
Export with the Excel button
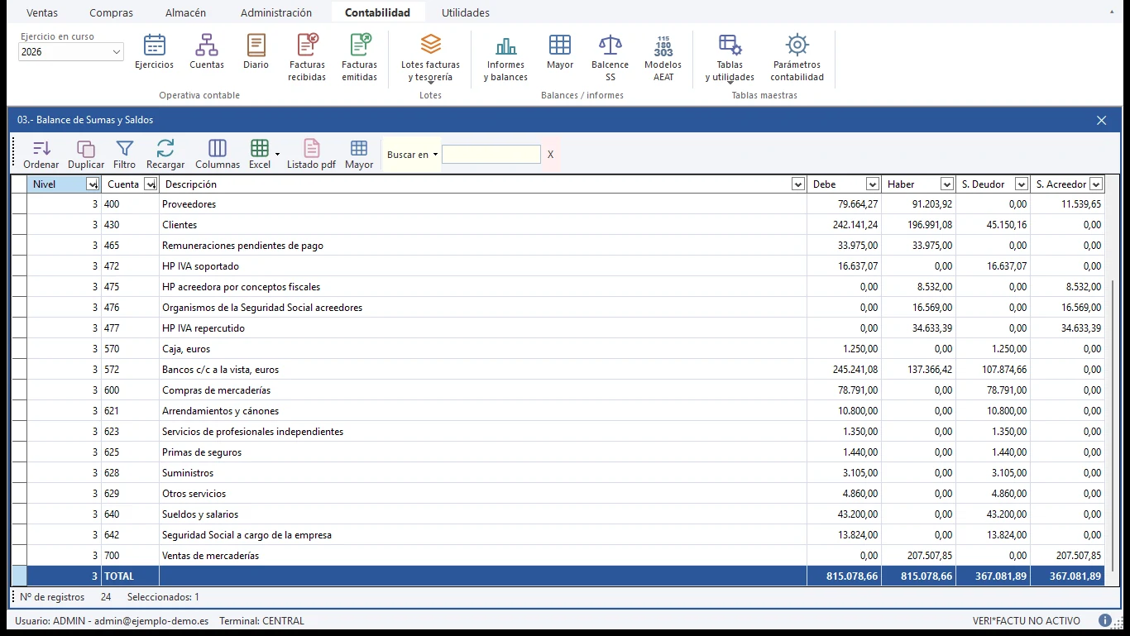coord(260,155)
